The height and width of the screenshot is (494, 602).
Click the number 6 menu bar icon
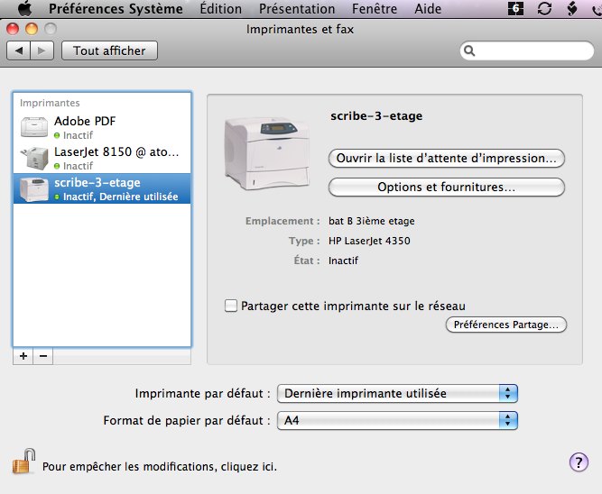tap(515, 8)
